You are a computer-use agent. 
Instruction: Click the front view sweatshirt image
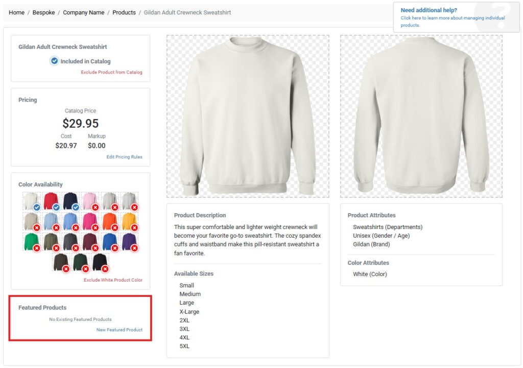[248, 116]
